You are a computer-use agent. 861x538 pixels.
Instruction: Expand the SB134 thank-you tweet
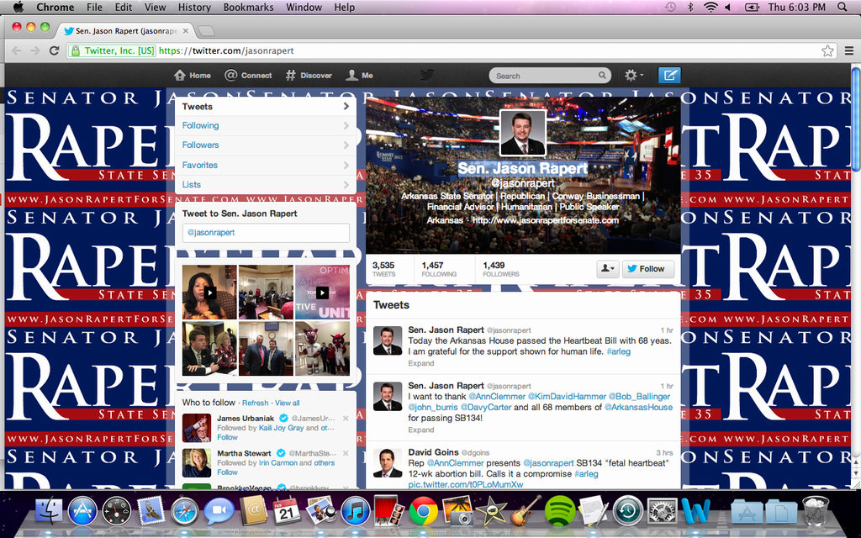click(421, 430)
